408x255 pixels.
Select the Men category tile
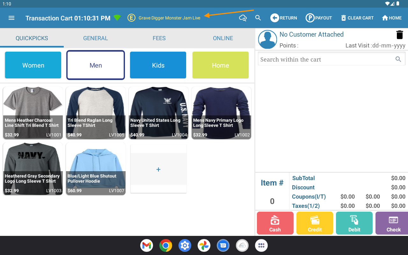(96, 65)
